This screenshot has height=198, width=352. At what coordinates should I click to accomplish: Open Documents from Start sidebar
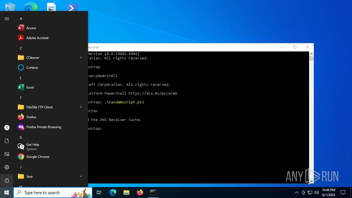coord(7,141)
